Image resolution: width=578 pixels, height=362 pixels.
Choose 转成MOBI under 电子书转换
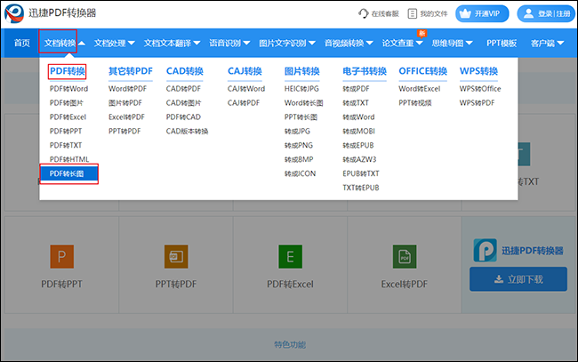pyautogui.click(x=358, y=131)
